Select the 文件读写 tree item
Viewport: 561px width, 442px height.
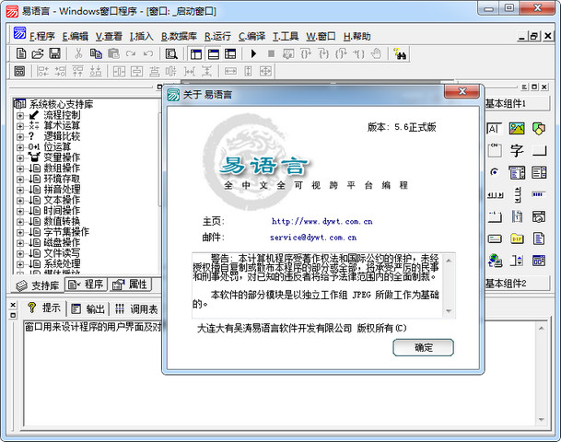pyautogui.click(x=62, y=253)
